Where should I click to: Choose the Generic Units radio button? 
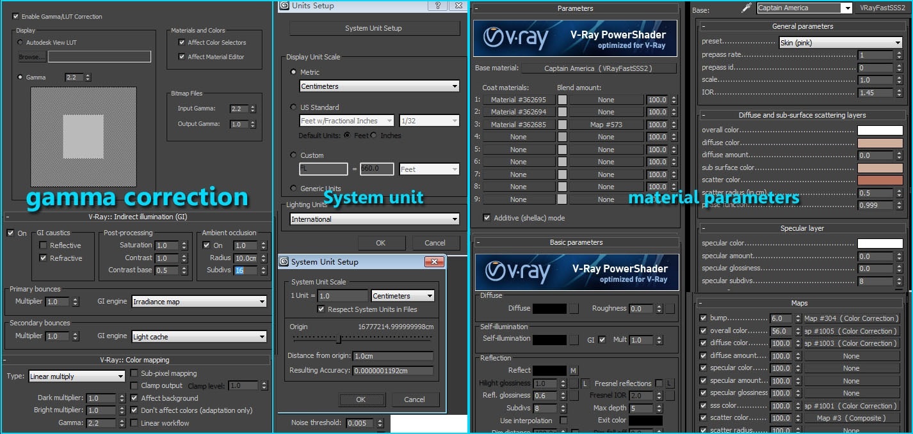click(x=294, y=189)
